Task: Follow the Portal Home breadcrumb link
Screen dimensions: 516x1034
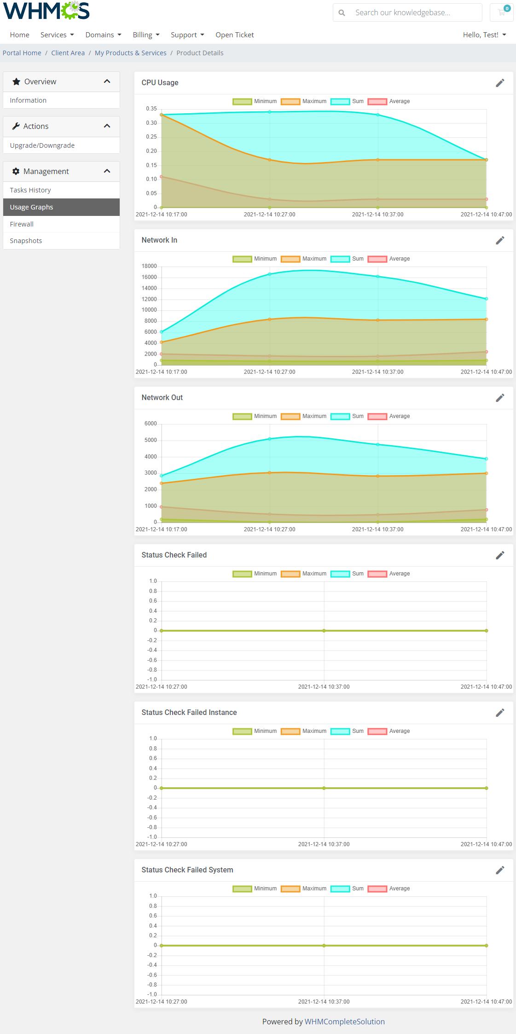Action: pos(22,53)
